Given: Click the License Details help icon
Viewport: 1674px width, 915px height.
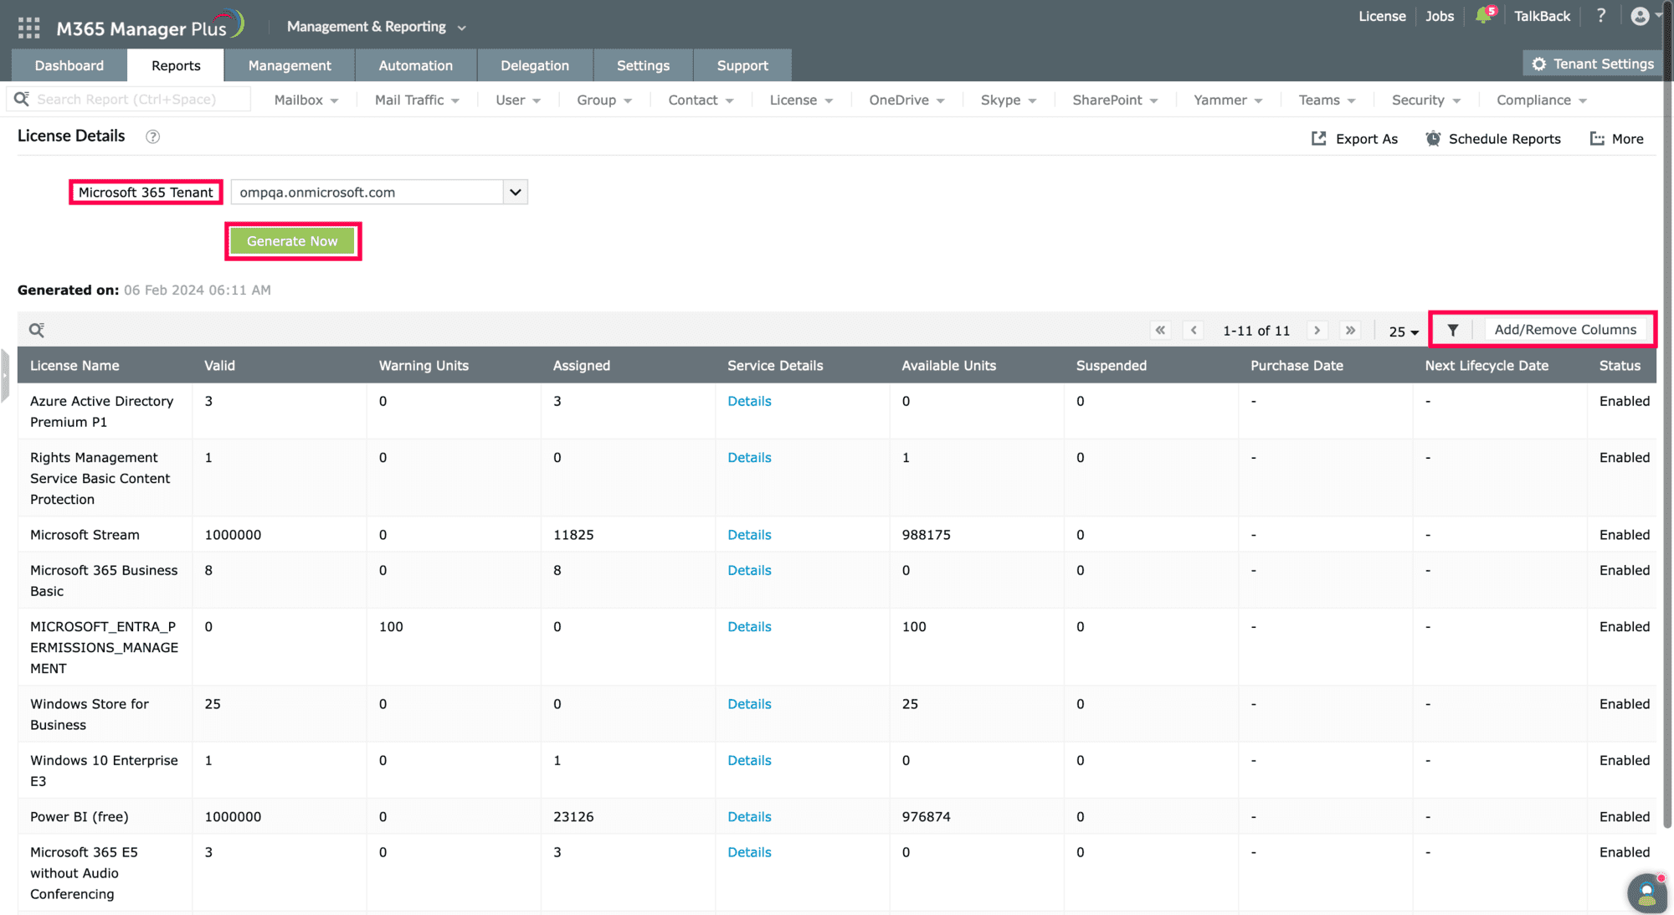Looking at the screenshot, I should [152, 136].
